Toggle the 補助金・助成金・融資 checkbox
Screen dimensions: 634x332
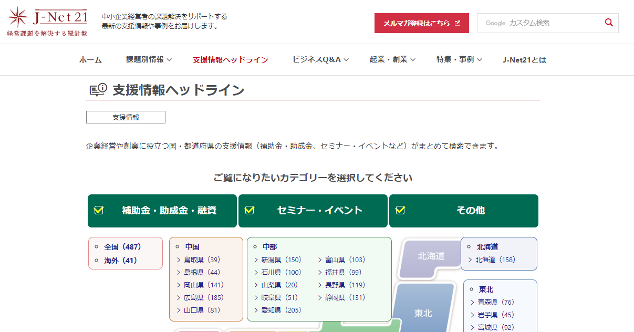click(99, 211)
